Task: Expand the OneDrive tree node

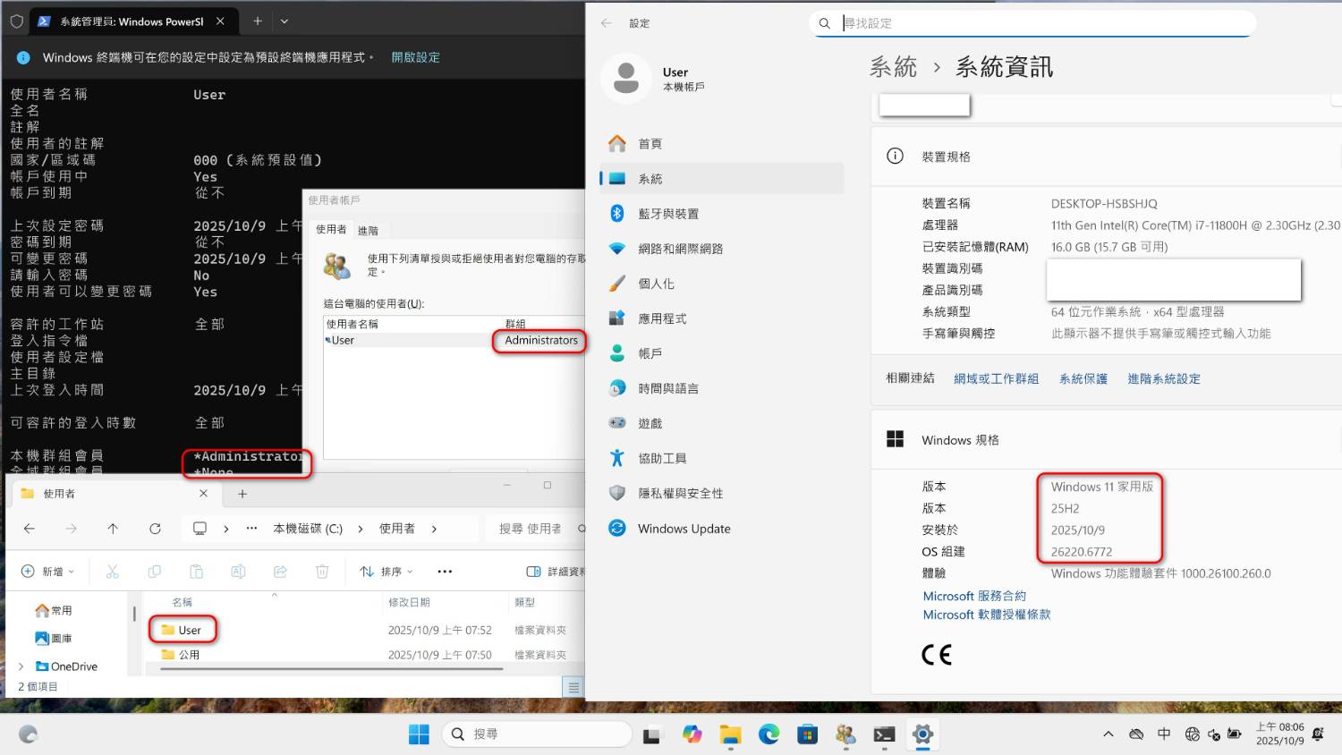Action: point(21,666)
